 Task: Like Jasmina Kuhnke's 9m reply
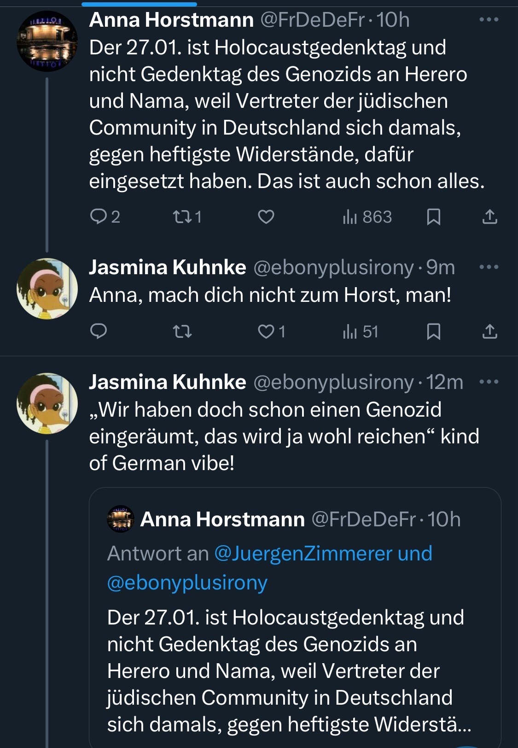coord(266,331)
